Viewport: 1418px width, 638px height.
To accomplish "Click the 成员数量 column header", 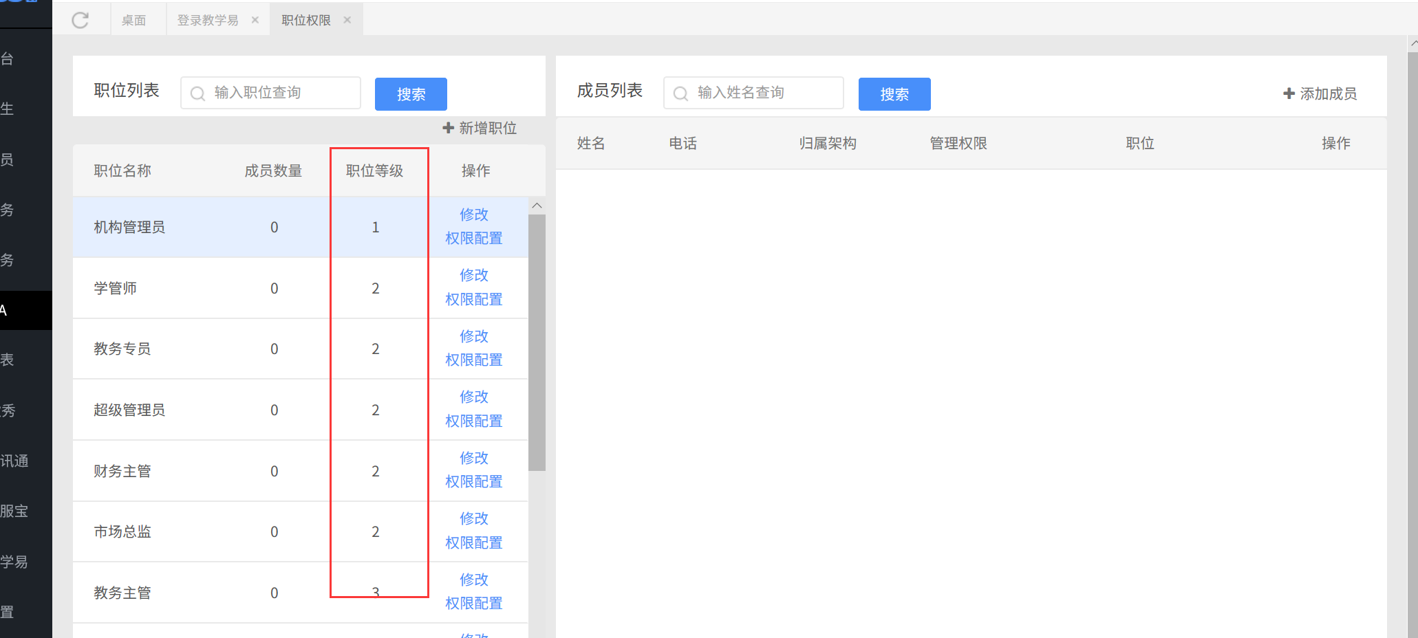I will coord(274,171).
